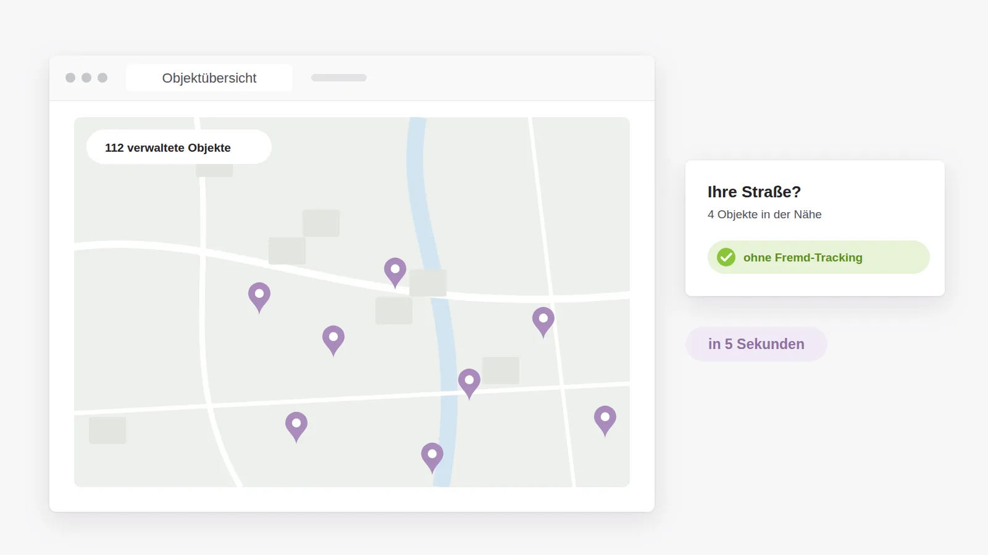
Task: Select the leftmost purple map pin
Action: tap(259, 298)
